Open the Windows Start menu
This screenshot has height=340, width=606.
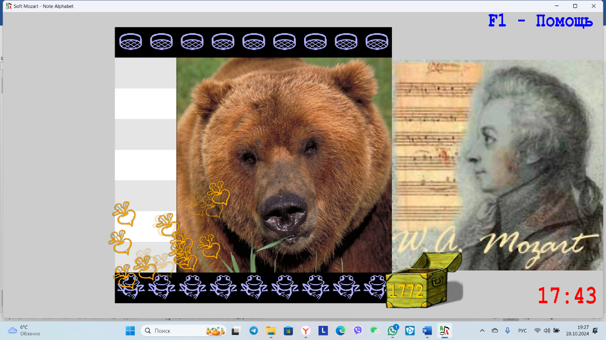[x=130, y=331]
